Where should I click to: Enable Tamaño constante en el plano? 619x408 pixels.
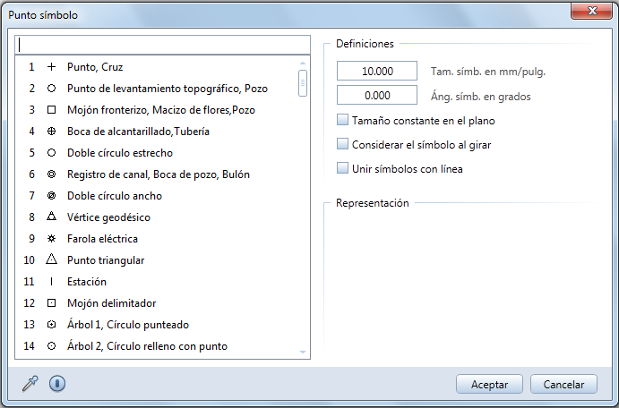342,120
